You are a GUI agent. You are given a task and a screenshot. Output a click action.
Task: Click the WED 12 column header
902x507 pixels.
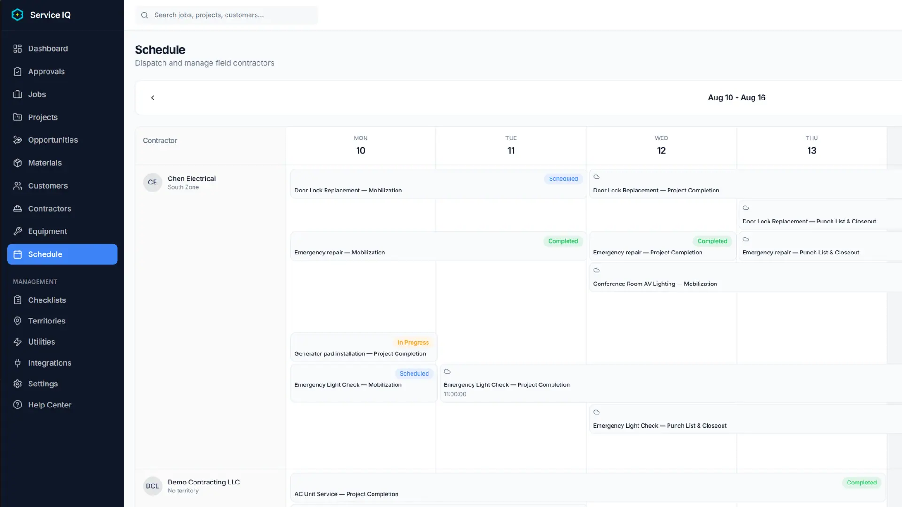coord(661,146)
